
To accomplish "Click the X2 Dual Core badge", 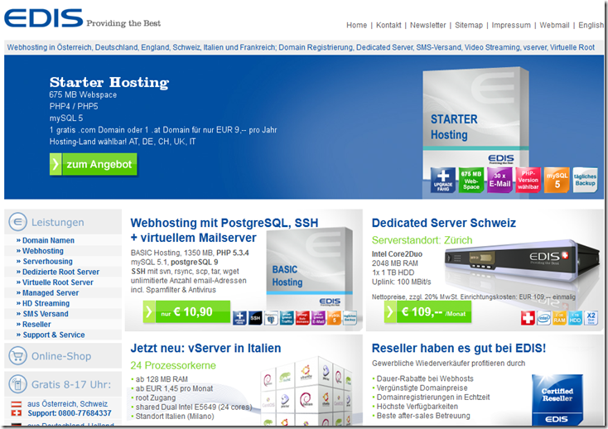I will tap(591, 318).
